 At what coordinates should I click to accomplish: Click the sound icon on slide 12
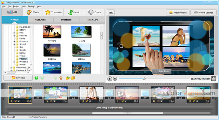(161, 101)
